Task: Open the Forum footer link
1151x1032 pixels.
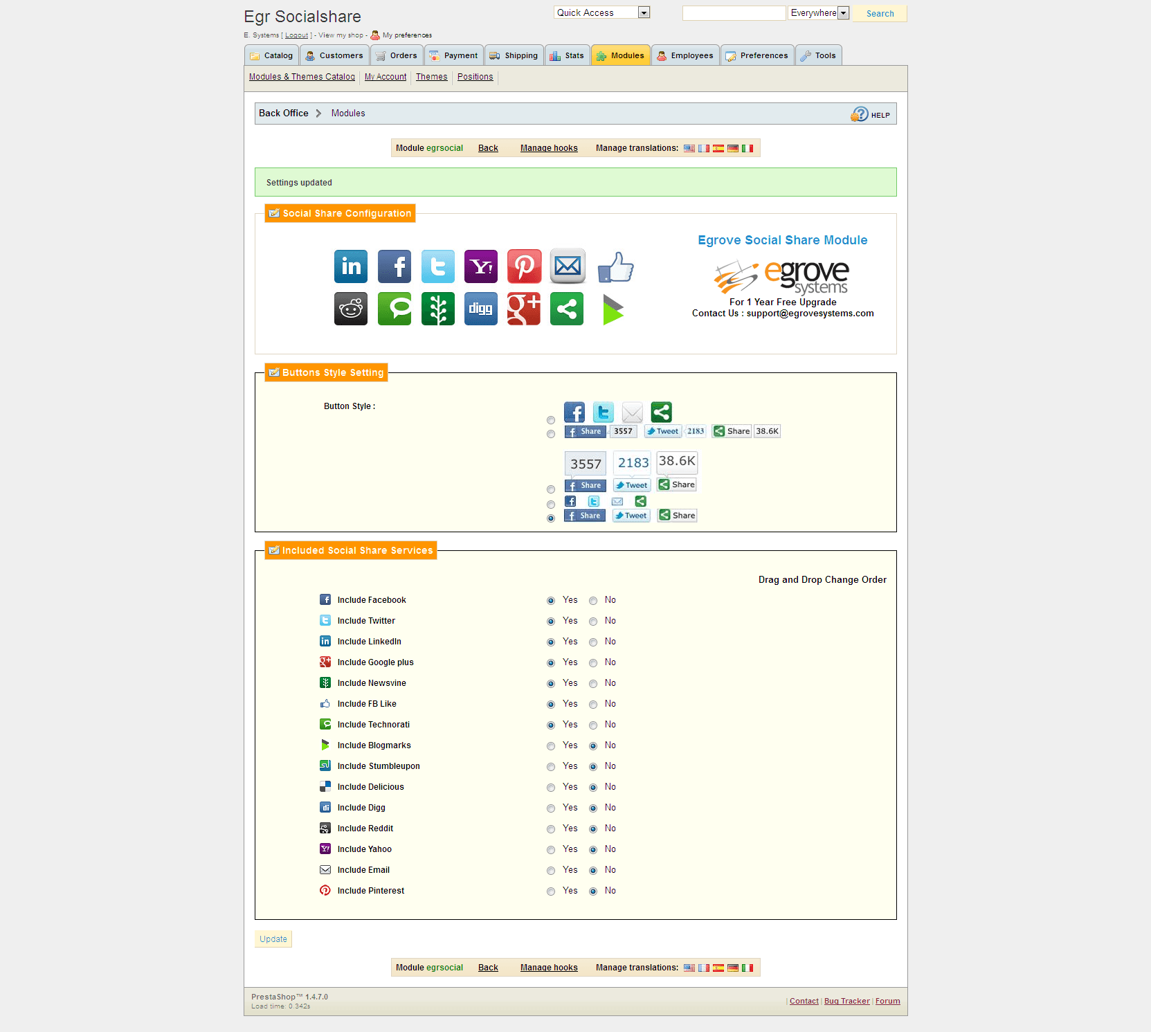Action: (888, 1001)
